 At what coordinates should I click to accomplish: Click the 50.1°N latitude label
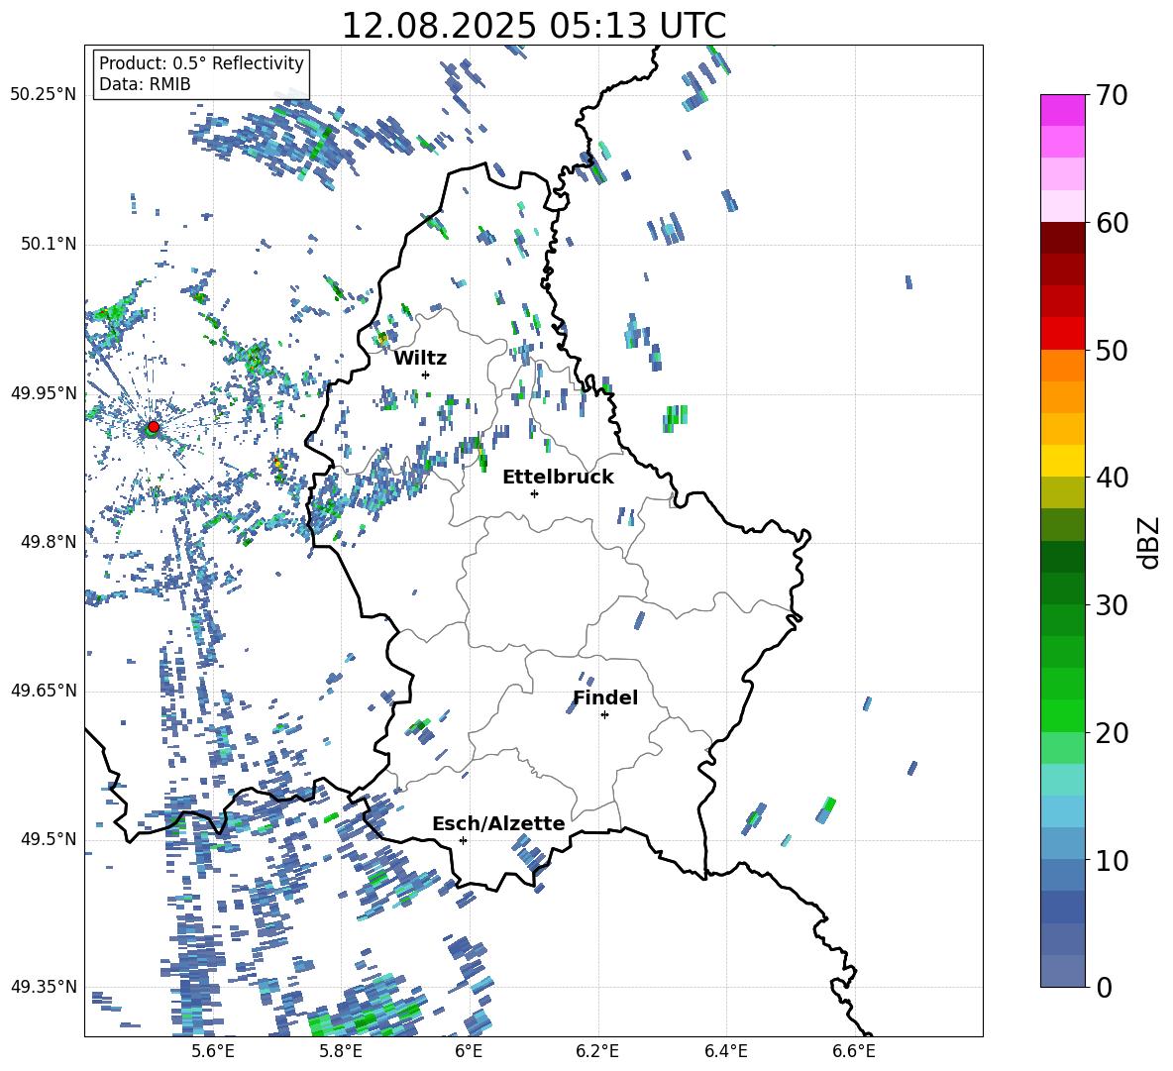tap(49, 245)
